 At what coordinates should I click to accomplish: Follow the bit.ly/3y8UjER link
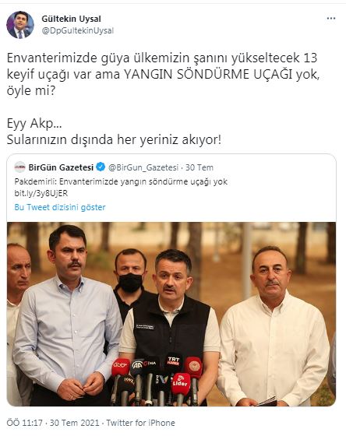41,193
